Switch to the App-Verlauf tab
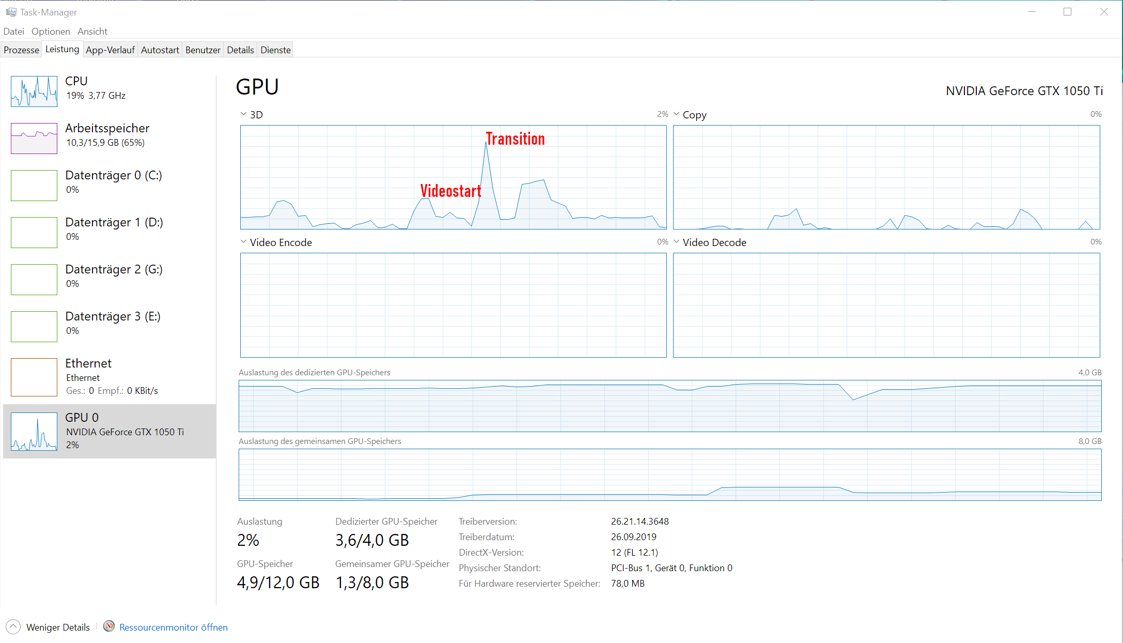Screen dimensions: 1123x643 110,50
